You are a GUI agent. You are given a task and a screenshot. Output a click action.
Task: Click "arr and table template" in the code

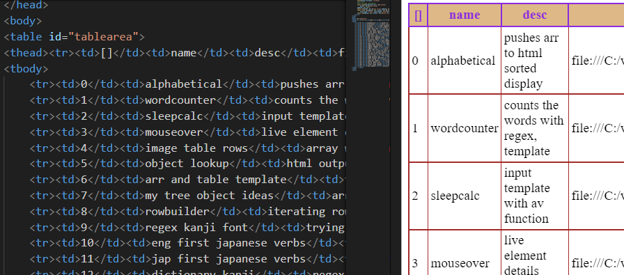(x=216, y=180)
